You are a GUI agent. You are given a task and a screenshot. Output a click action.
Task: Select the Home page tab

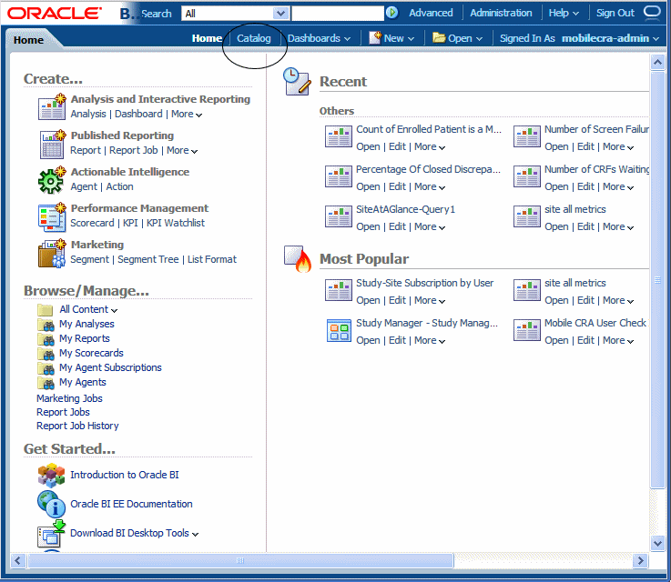pos(28,40)
